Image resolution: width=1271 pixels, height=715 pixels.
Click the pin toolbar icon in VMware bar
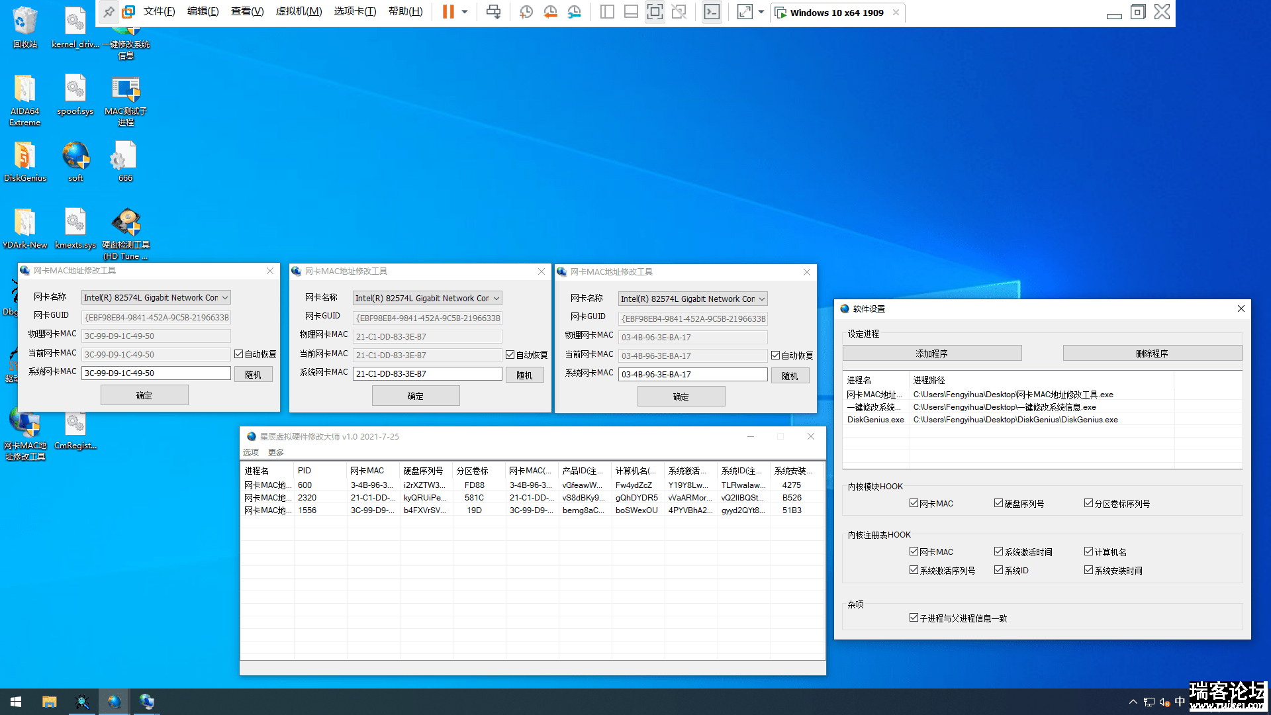pos(109,12)
